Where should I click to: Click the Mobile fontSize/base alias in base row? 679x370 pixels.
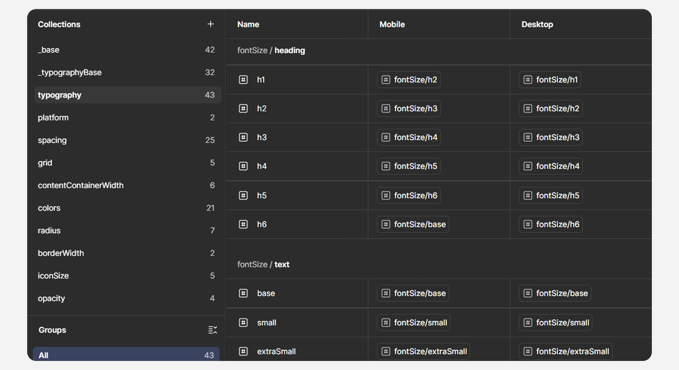pyautogui.click(x=413, y=293)
